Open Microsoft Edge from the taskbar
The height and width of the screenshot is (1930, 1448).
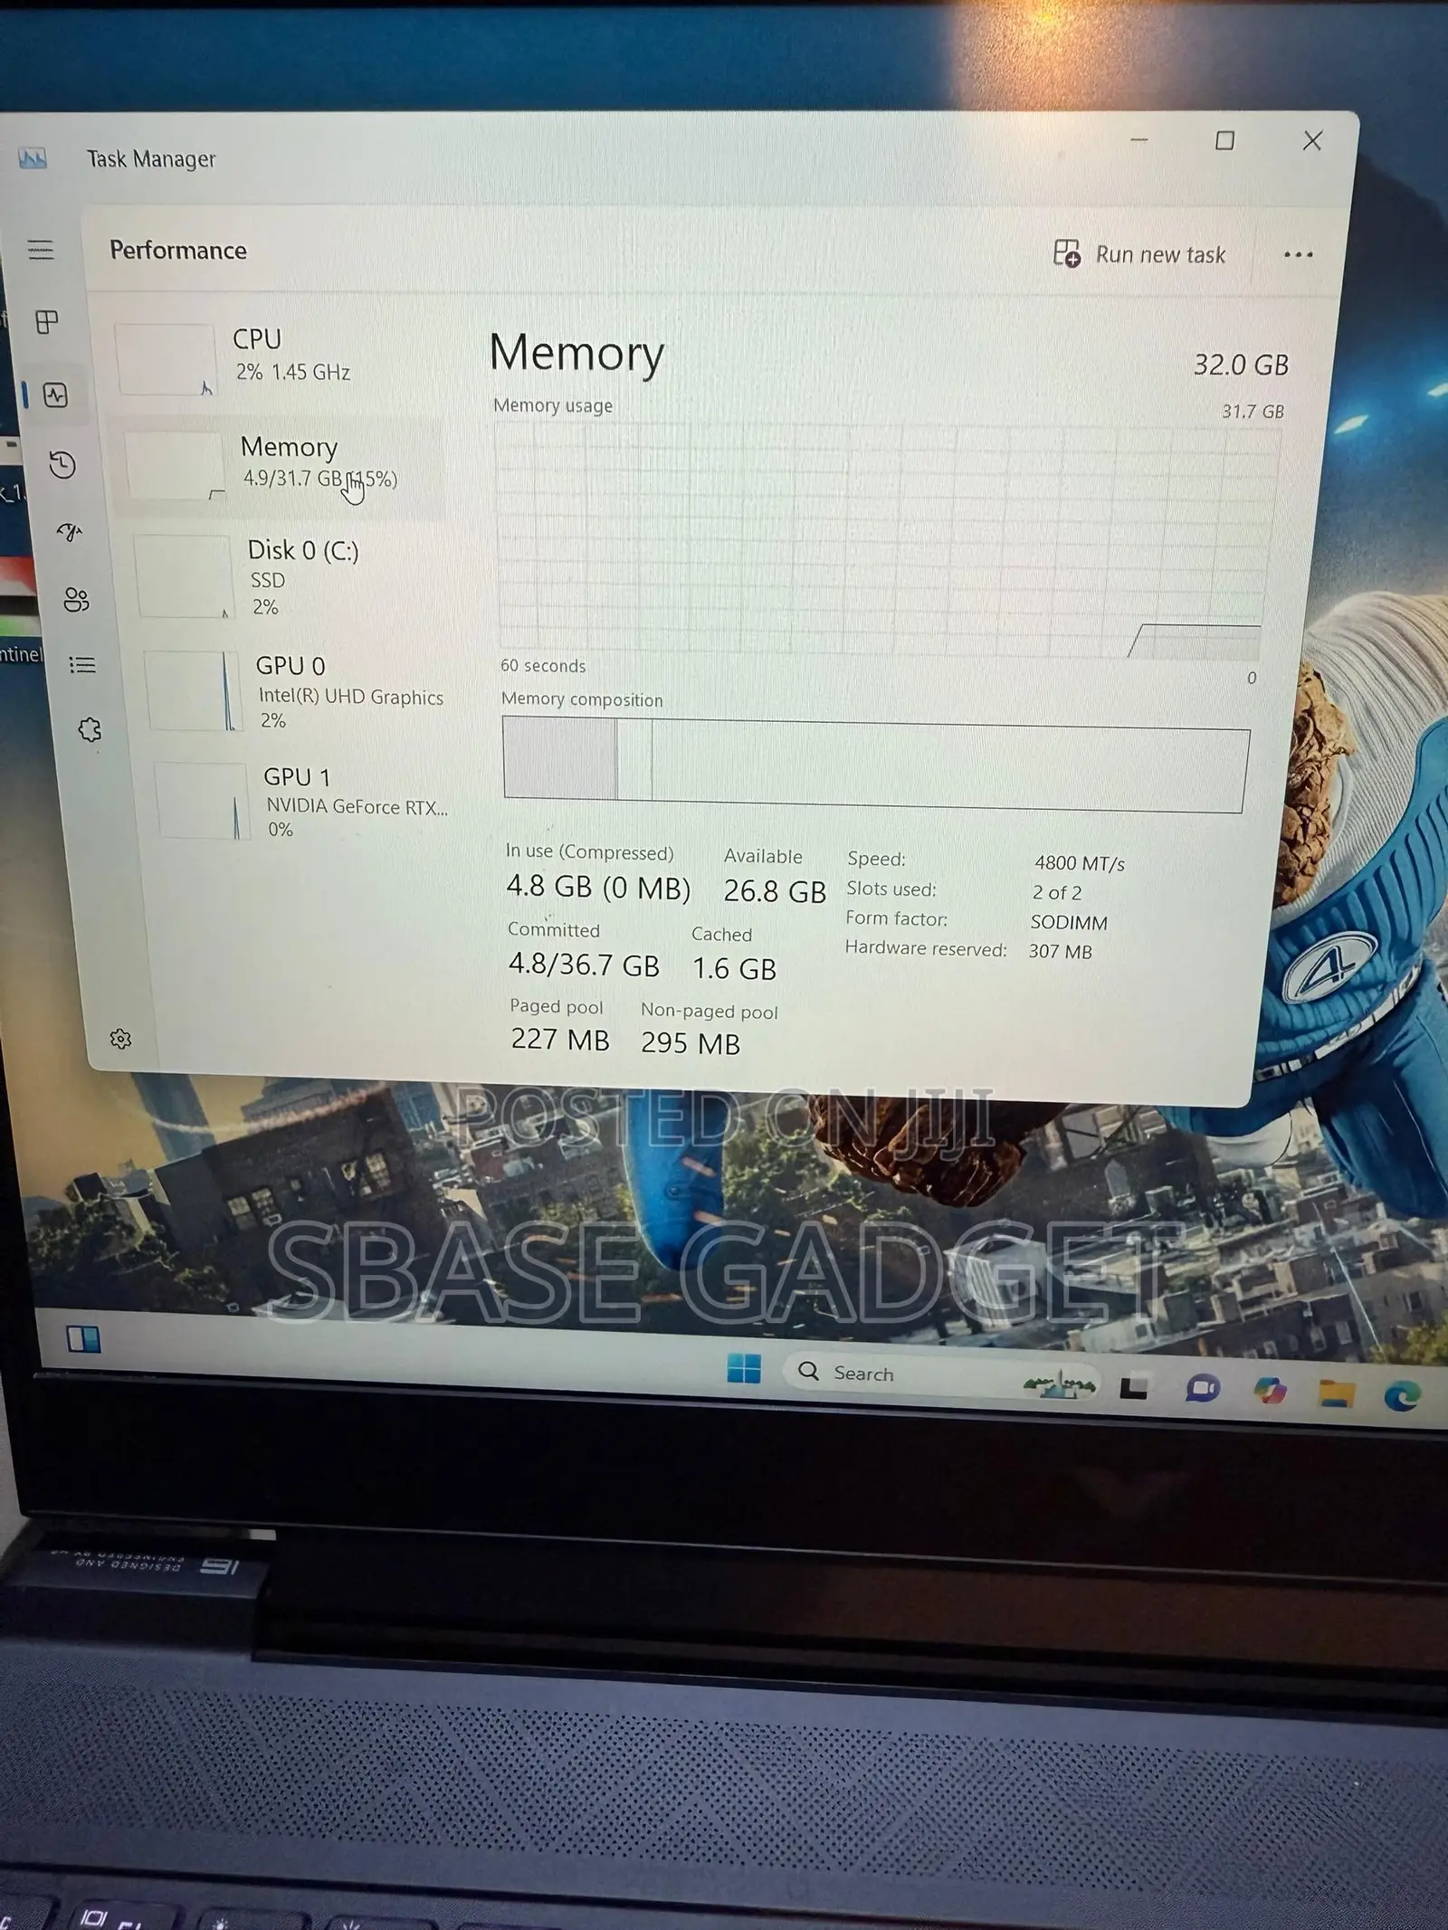point(1402,1397)
